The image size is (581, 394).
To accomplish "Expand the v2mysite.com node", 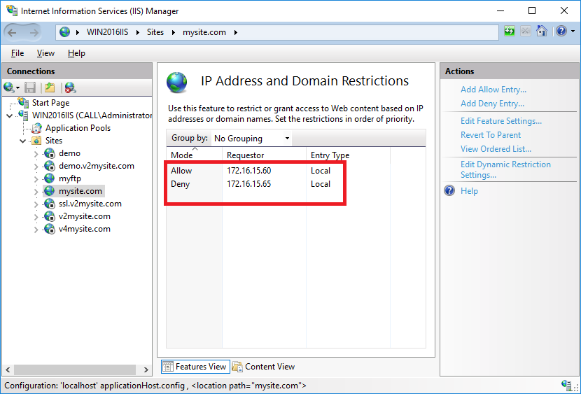I will pyautogui.click(x=36, y=217).
